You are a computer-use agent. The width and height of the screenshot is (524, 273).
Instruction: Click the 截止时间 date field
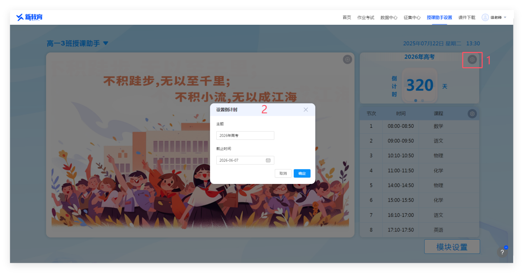(x=245, y=160)
